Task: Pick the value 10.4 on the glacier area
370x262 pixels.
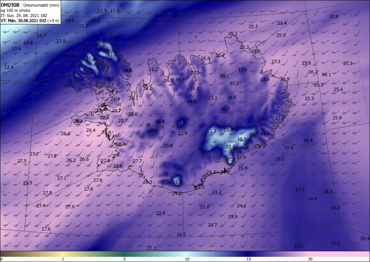Action: [228, 130]
